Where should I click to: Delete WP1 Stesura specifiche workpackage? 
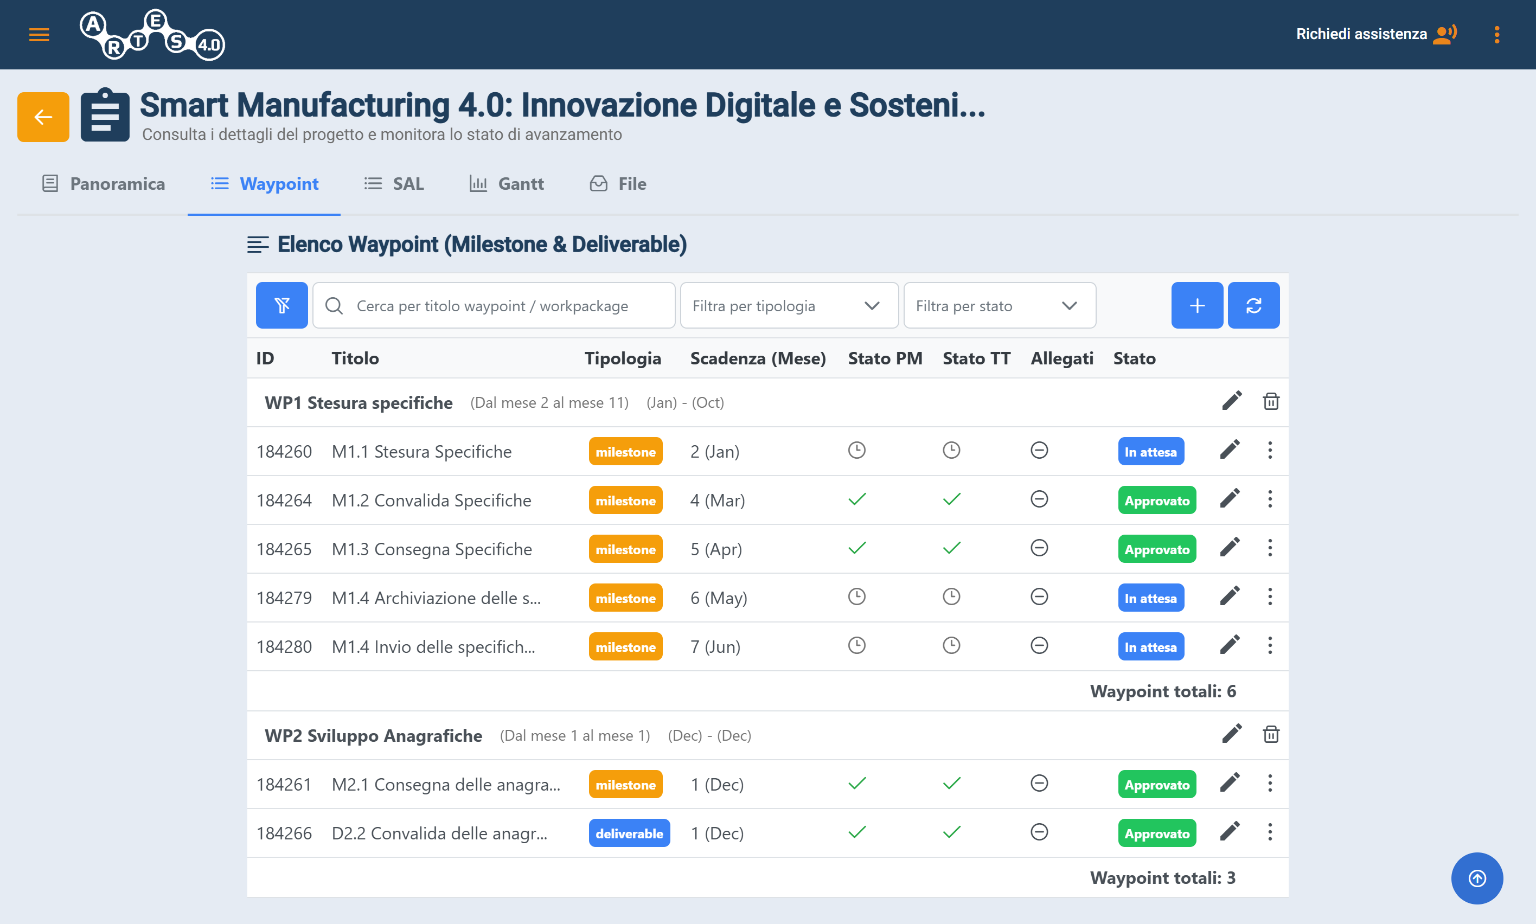1271,401
